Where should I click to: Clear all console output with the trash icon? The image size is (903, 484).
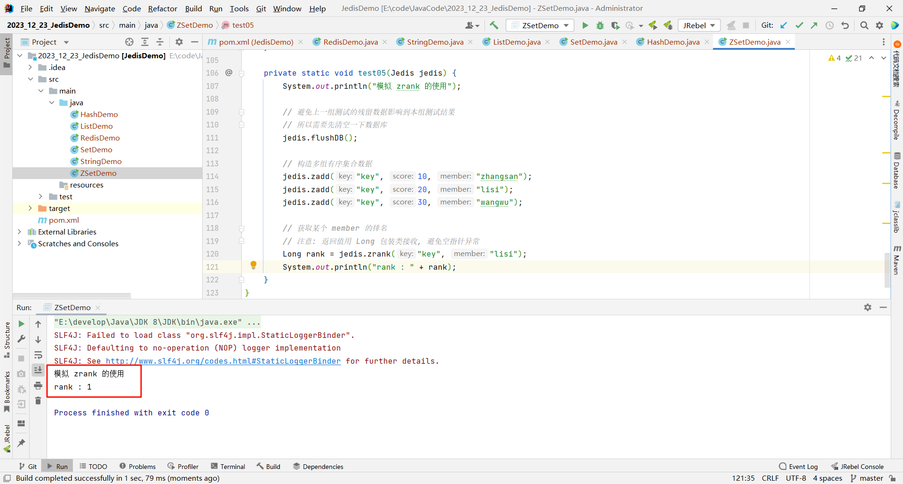(38, 401)
